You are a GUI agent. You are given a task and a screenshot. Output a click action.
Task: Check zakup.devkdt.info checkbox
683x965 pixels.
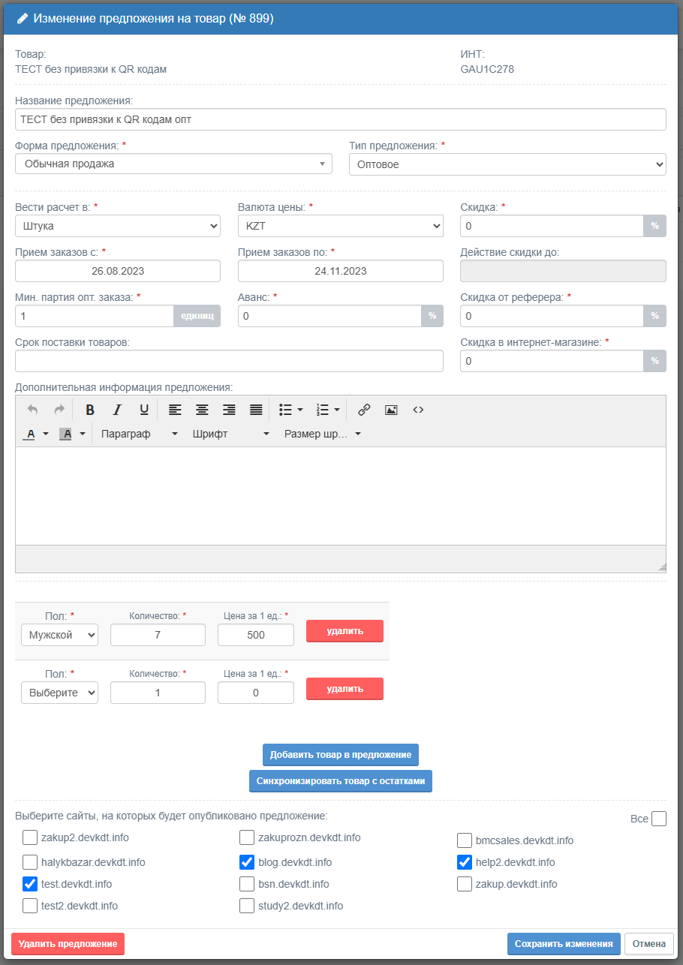point(465,884)
